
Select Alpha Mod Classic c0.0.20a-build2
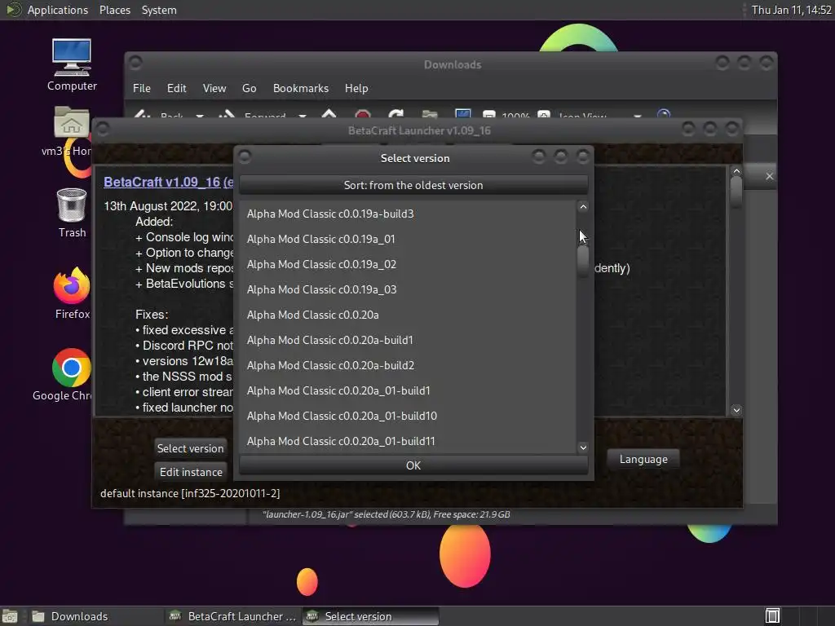coord(408,365)
